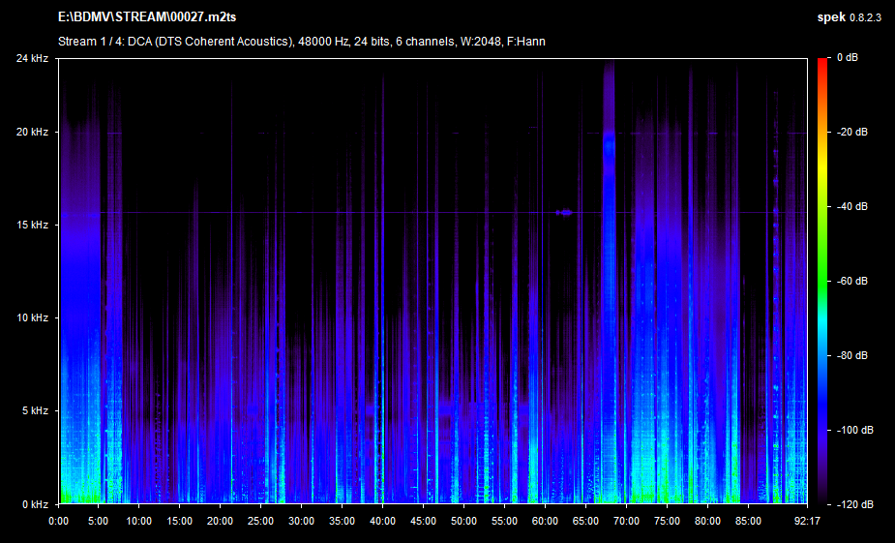Select the 25:00 time axis marker
The width and height of the screenshot is (895, 543).
pyautogui.click(x=261, y=520)
